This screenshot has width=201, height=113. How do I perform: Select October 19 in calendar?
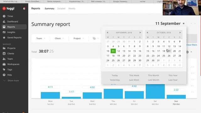[x=169, y=51]
